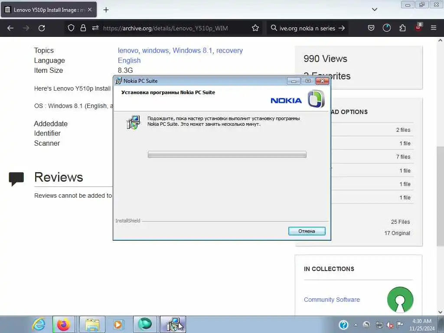
Task: Bookmark this page with the star
Action: pyautogui.click(x=255, y=28)
